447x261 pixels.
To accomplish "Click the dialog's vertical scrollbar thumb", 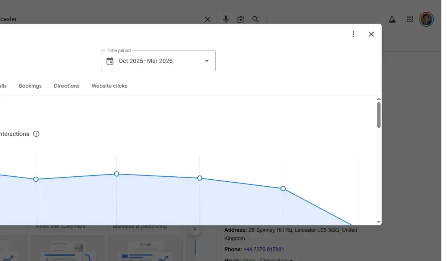I will pyautogui.click(x=379, y=115).
